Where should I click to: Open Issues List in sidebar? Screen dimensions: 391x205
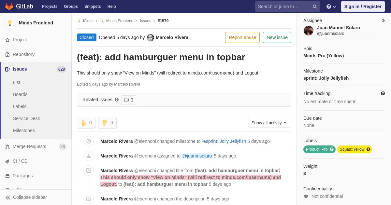[17, 82]
